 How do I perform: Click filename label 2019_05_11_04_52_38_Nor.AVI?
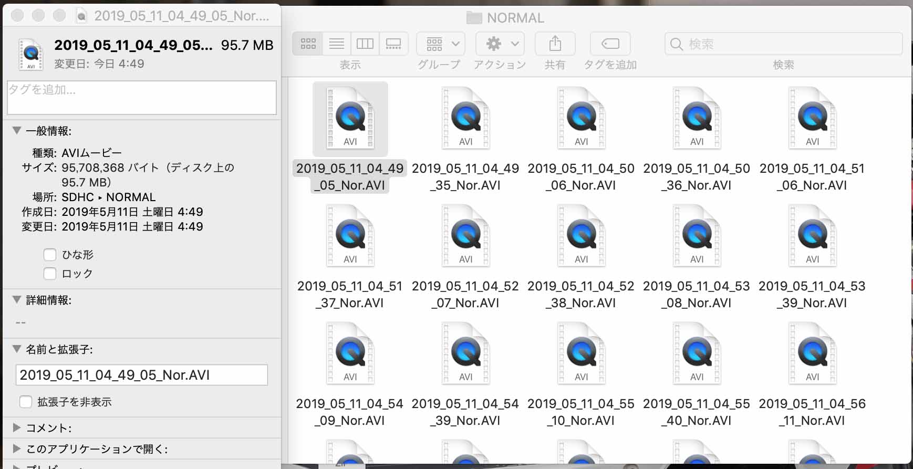click(x=581, y=295)
